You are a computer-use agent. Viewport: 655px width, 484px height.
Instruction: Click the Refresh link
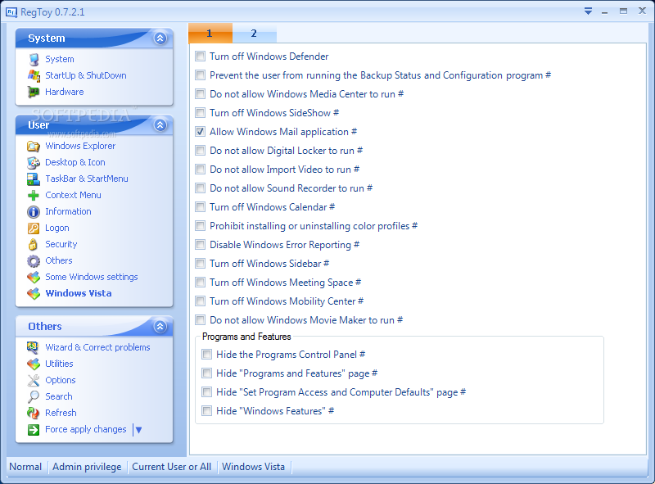(x=61, y=413)
